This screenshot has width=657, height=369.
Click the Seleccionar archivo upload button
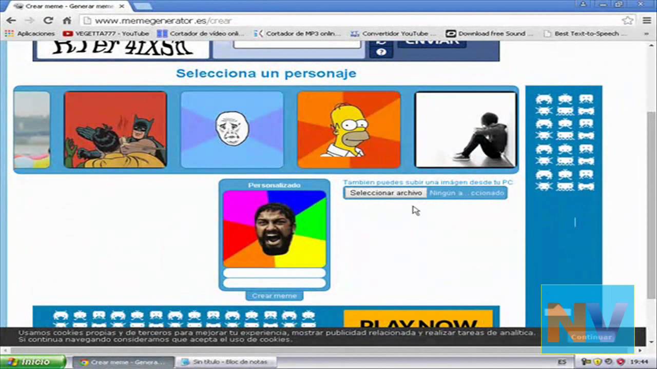tap(386, 193)
